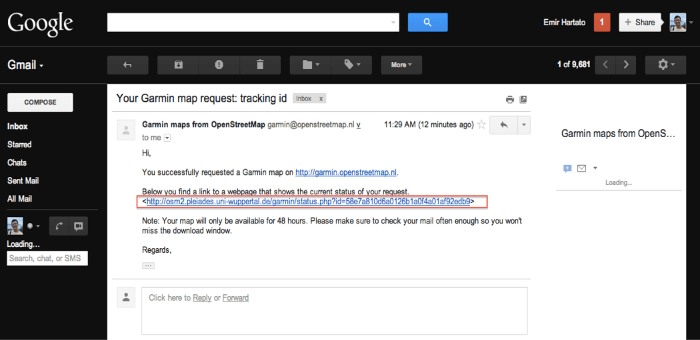
Task: Open the osm2.pleiades status.php link
Action: [308, 202]
